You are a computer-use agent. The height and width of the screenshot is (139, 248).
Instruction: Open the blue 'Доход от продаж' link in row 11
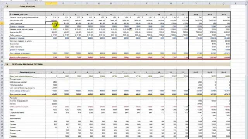point(17,38)
